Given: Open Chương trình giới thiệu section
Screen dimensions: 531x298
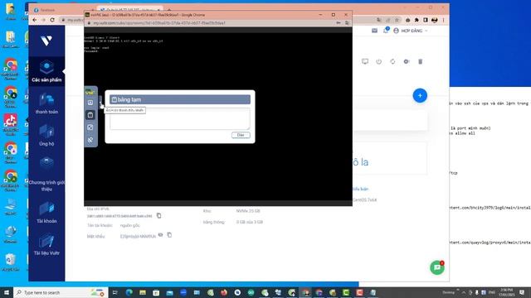Looking at the screenshot, I should tap(46, 175).
